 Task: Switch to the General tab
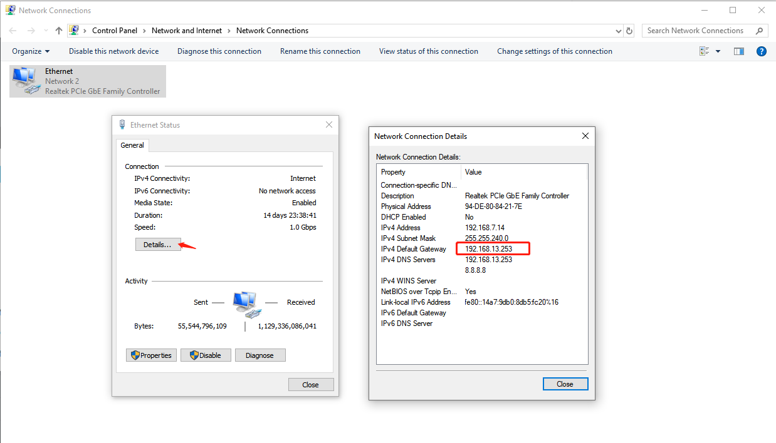132,145
